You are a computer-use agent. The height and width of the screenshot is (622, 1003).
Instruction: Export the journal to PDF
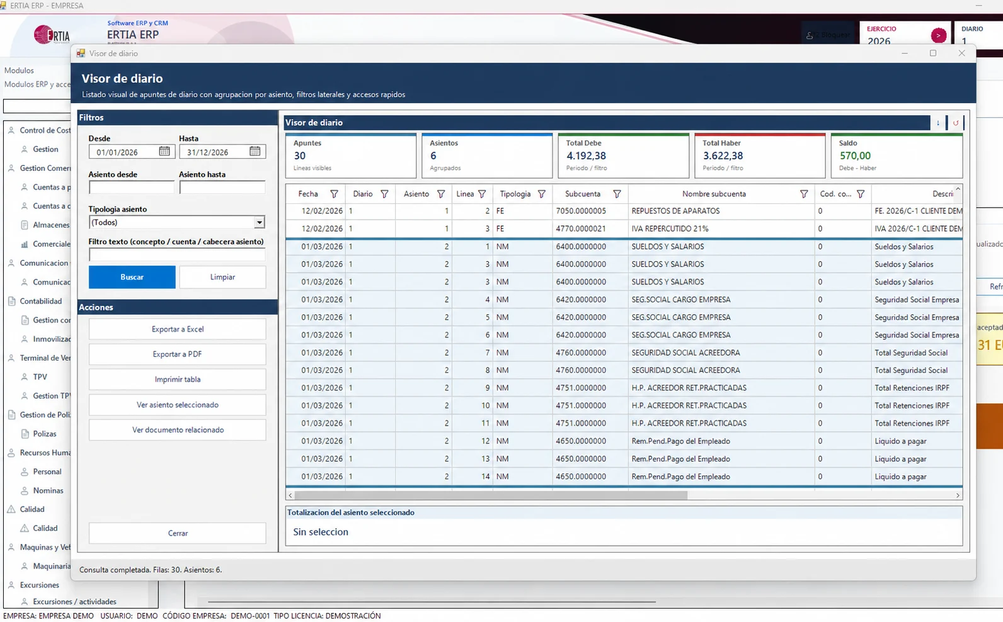178,354
